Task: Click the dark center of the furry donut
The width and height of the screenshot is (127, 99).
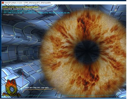Action: pos(87,52)
